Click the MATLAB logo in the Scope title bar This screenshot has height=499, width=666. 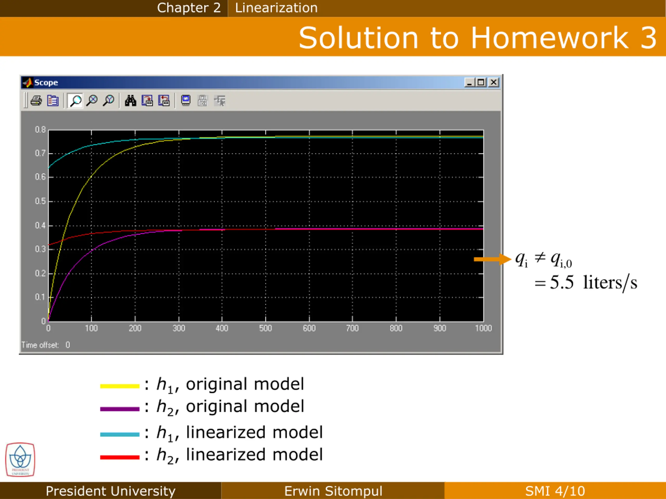point(28,82)
